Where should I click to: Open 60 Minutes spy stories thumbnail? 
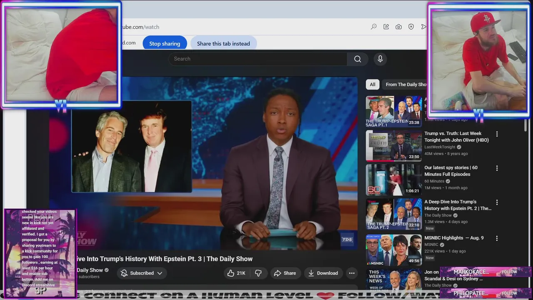tap(394, 180)
